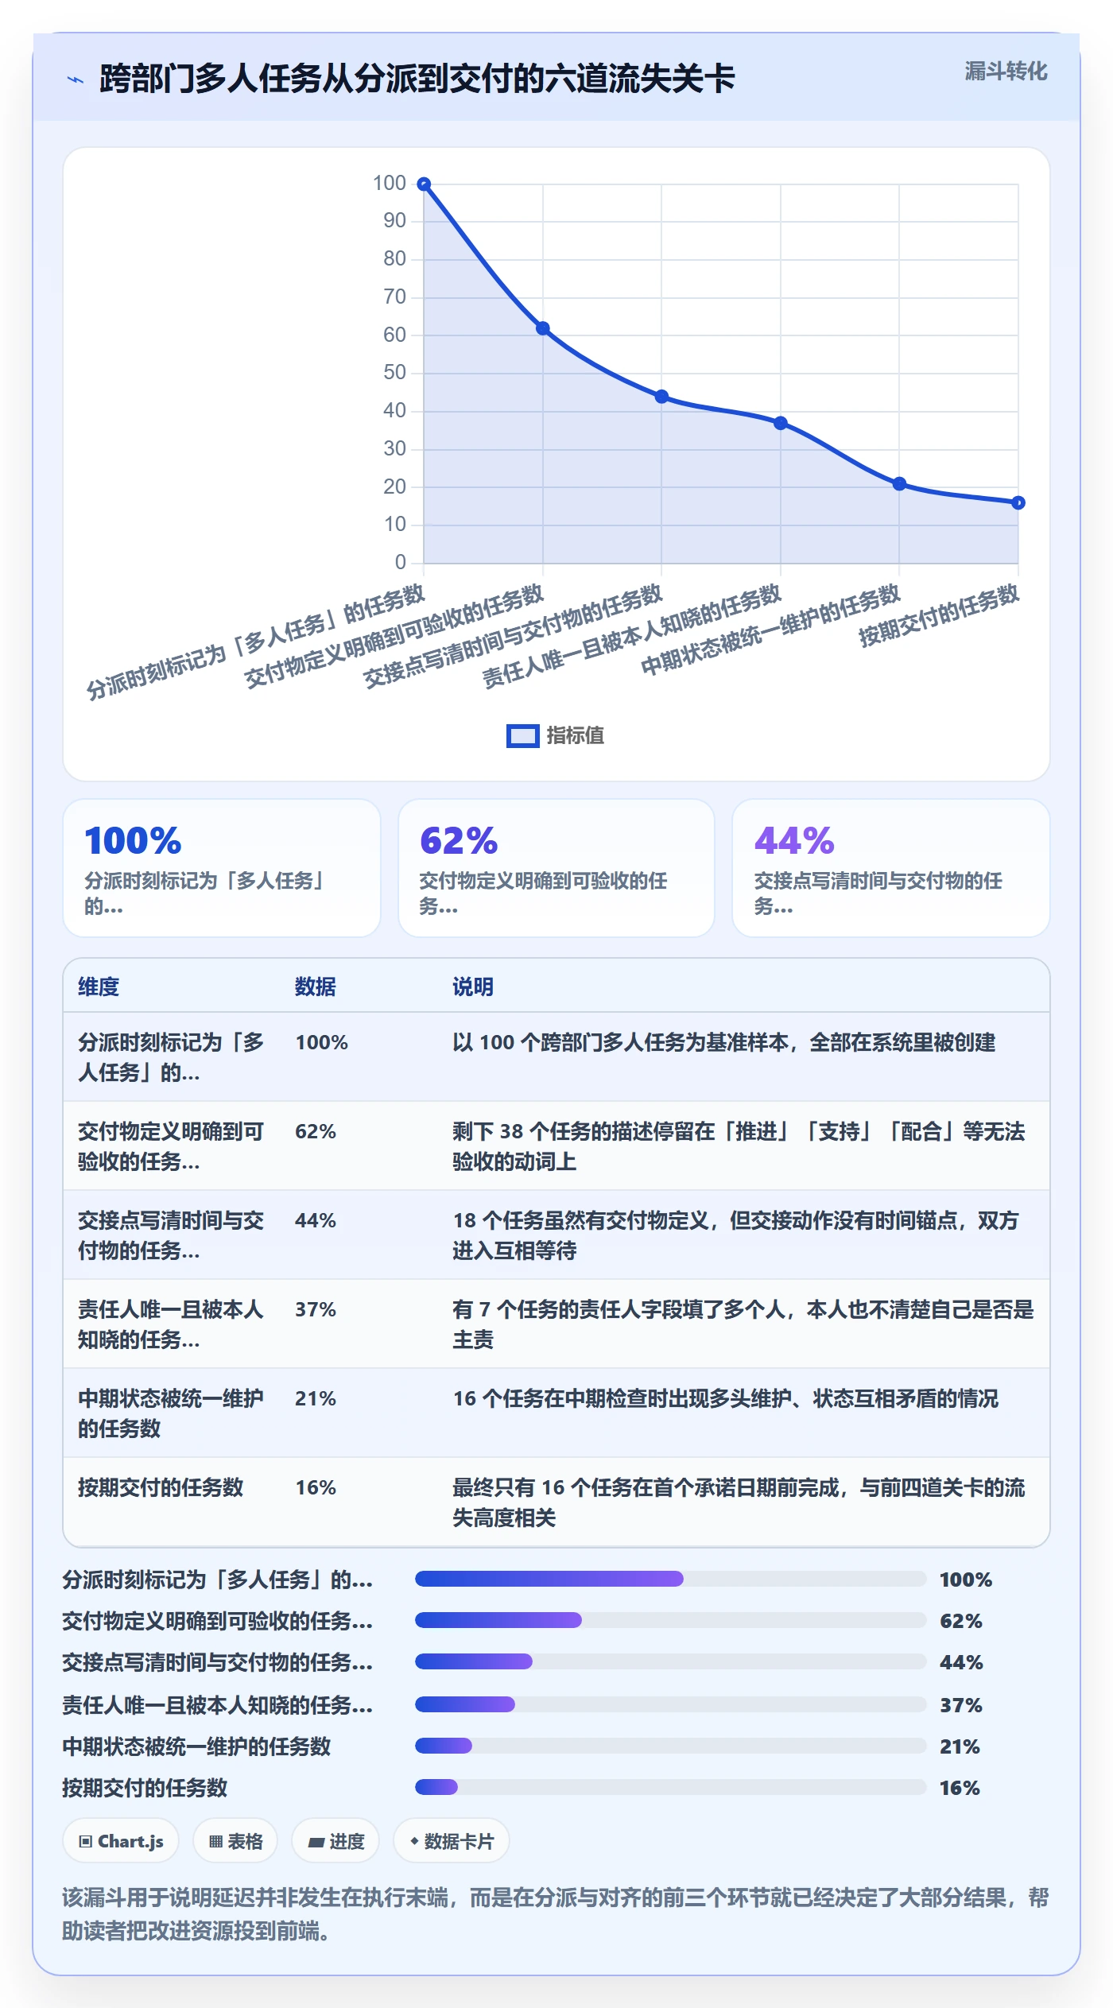This screenshot has height=2008, width=1113.
Task: Click the 62% progress bar
Action: coord(670,1620)
